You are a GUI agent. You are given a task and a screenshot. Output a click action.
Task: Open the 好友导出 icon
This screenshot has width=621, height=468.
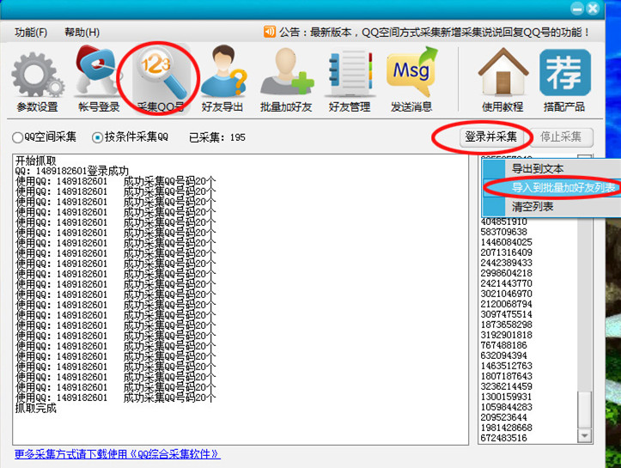click(x=223, y=70)
